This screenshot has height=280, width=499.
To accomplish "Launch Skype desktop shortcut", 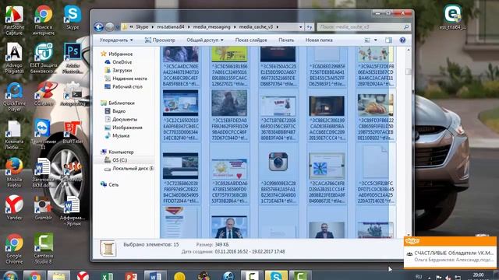I will pyautogui.click(x=73, y=17).
